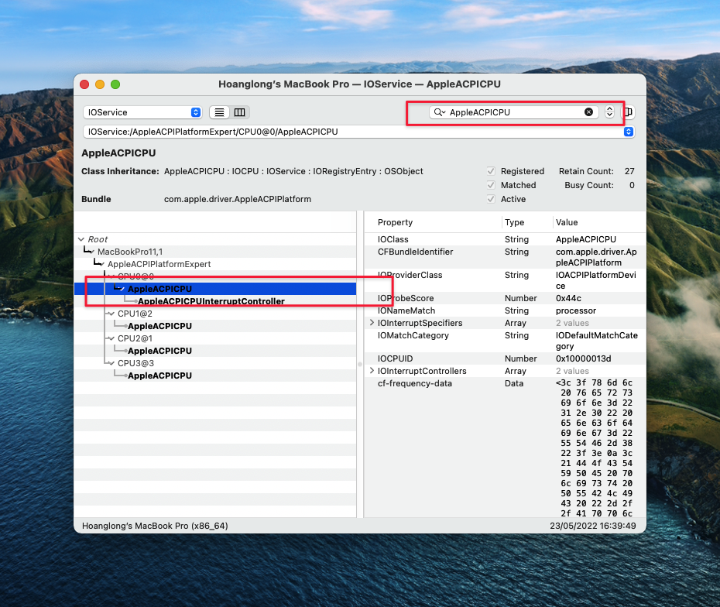Open the IOService plane dropdown
This screenshot has height=607, width=720.
point(143,112)
